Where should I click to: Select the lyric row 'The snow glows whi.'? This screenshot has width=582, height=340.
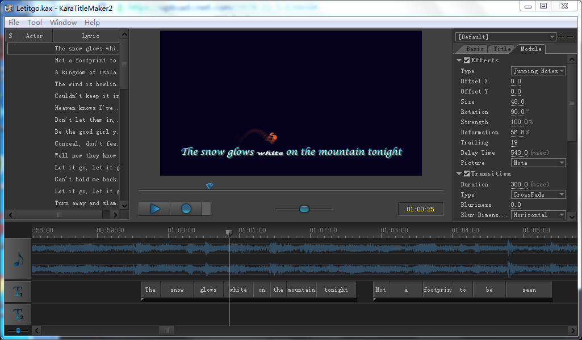point(63,49)
